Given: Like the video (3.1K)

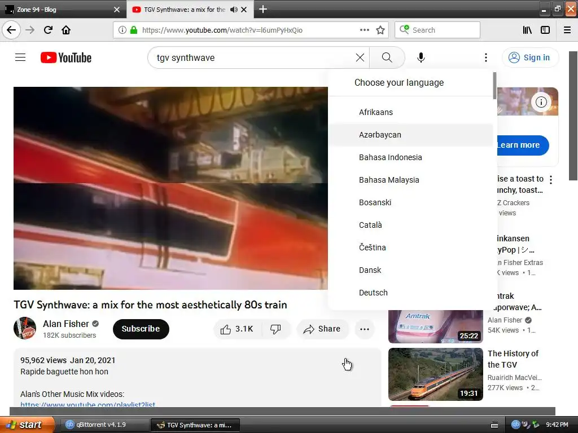Looking at the screenshot, I should pos(238,329).
